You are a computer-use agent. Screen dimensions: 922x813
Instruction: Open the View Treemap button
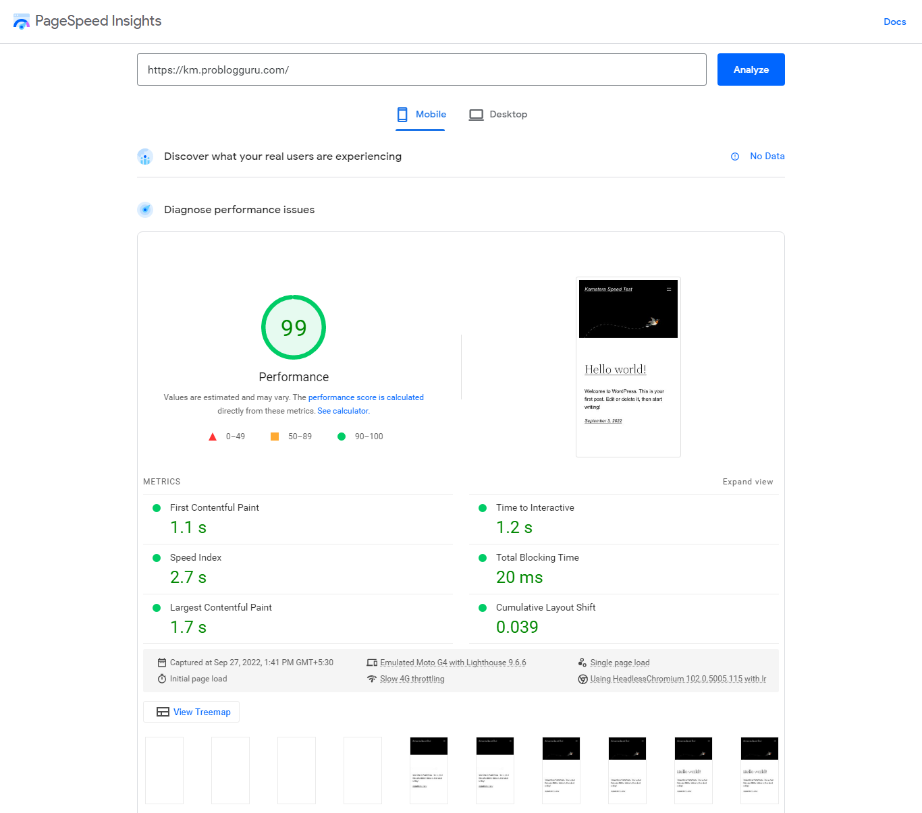pos(192,712)
